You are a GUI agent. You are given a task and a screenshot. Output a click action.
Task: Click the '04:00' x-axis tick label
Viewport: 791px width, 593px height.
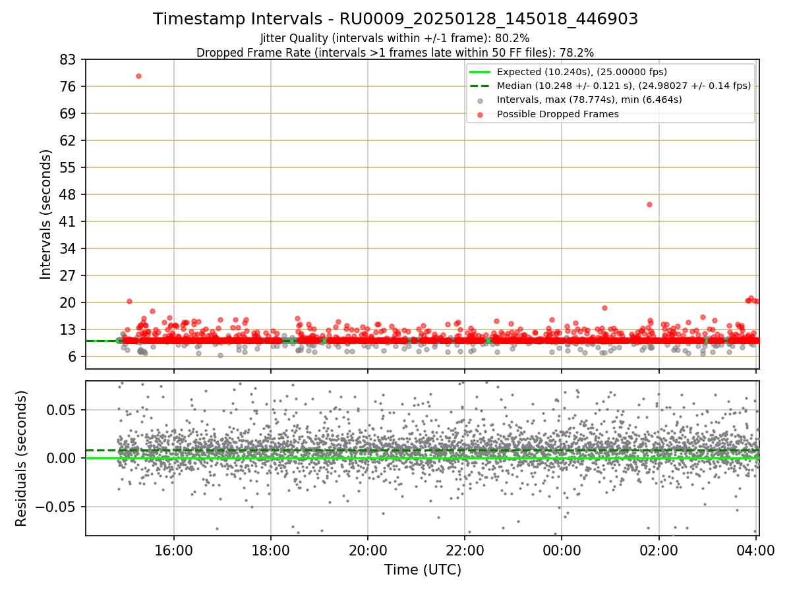tap(755, 550)
